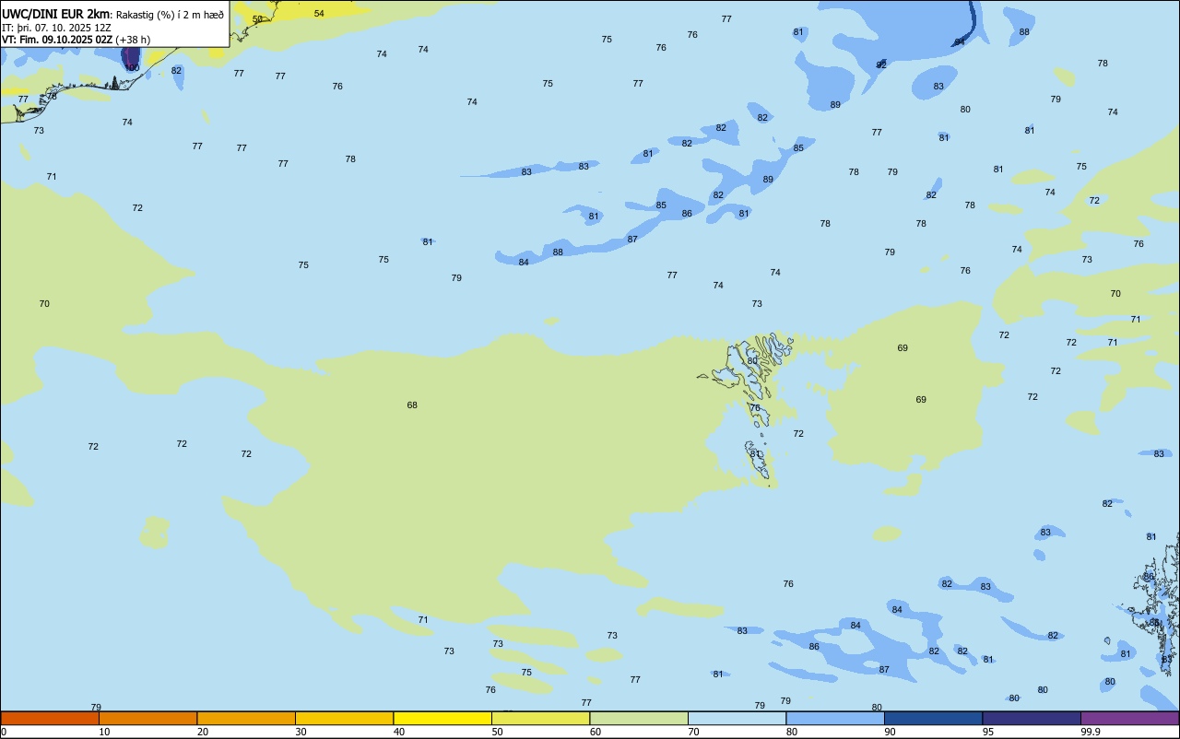This screenshot has height=739, width=1180.
Task: Click the 'Rakastig (%) í 2 m hæð' label
Action: [x=170, y=15]
